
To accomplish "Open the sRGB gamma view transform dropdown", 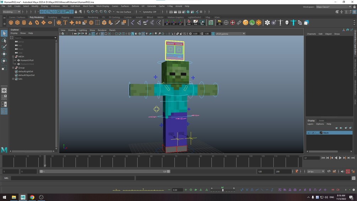I will [230, 34].
